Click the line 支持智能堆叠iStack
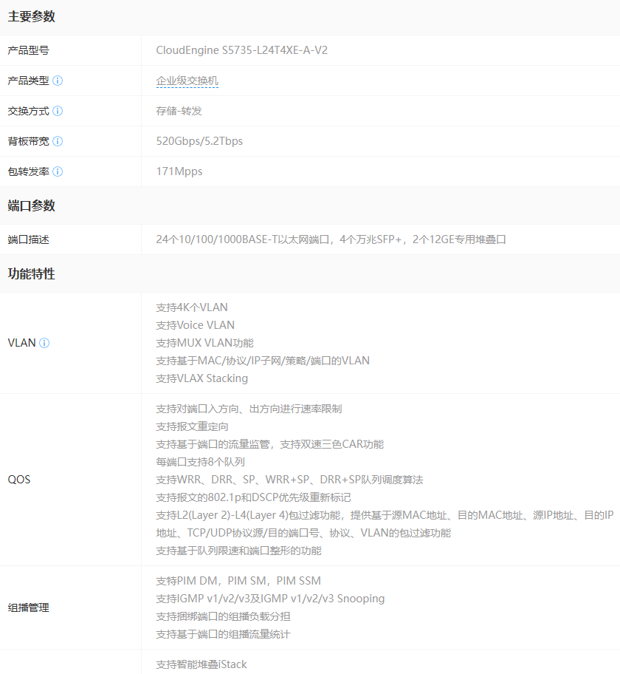620x674 pixels. click(201, 664)
